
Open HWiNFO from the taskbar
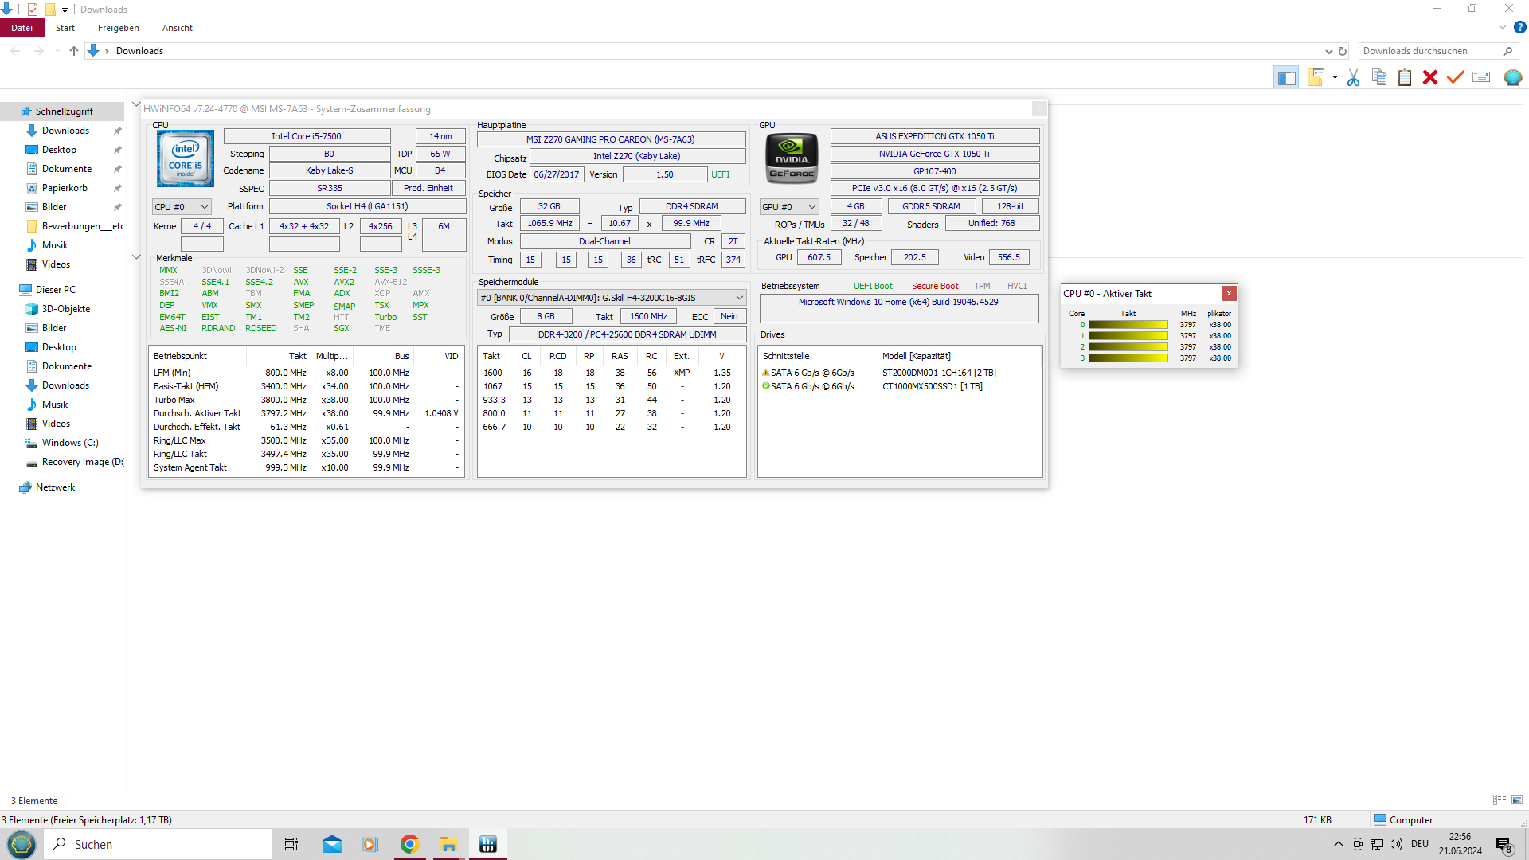pos(488,844)
